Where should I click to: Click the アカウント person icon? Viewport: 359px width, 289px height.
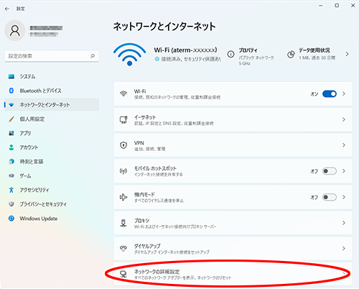(11, 147)
